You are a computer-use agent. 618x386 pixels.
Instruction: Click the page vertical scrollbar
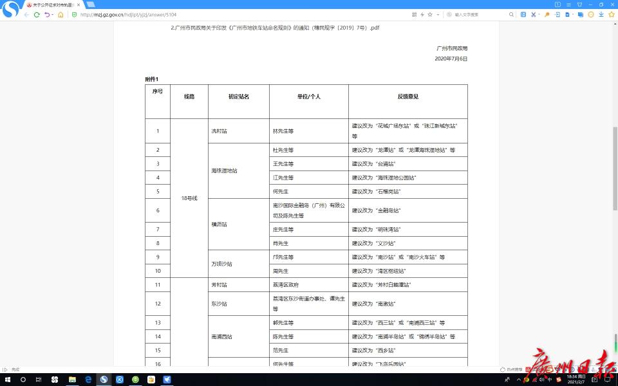pyautogui.click(x=615, y=167)
